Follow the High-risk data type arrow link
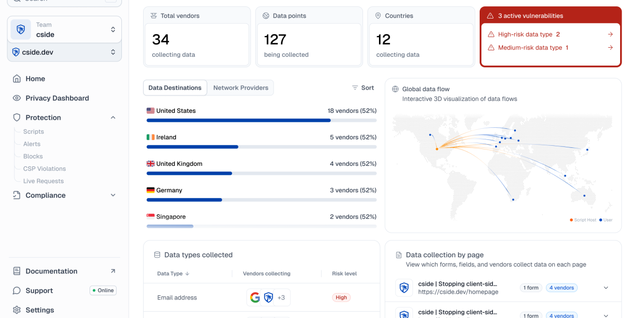 pos(611,34)
